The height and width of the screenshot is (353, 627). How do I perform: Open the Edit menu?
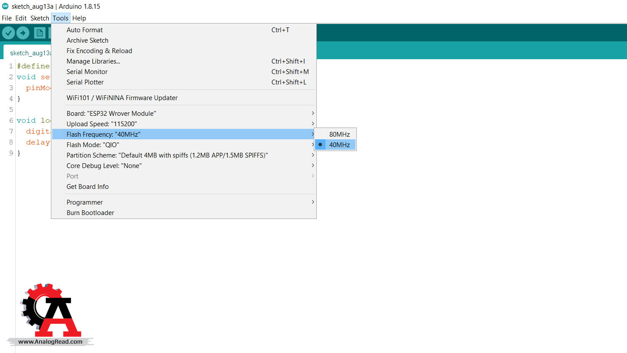tap(21, 18)
